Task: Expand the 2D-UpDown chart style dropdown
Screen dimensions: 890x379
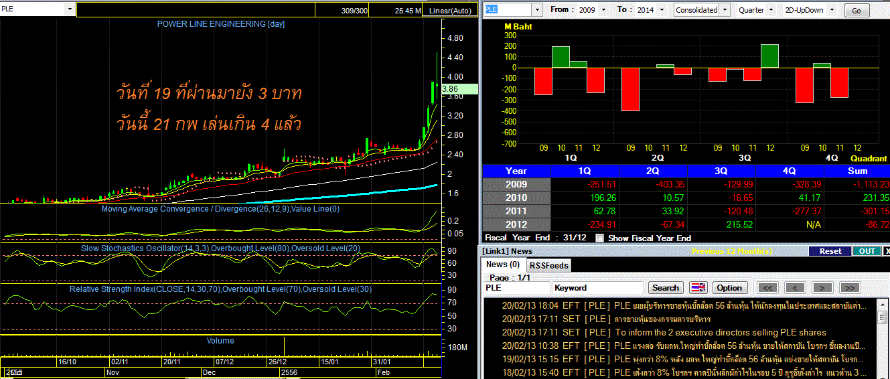Action: coord(833,10)
